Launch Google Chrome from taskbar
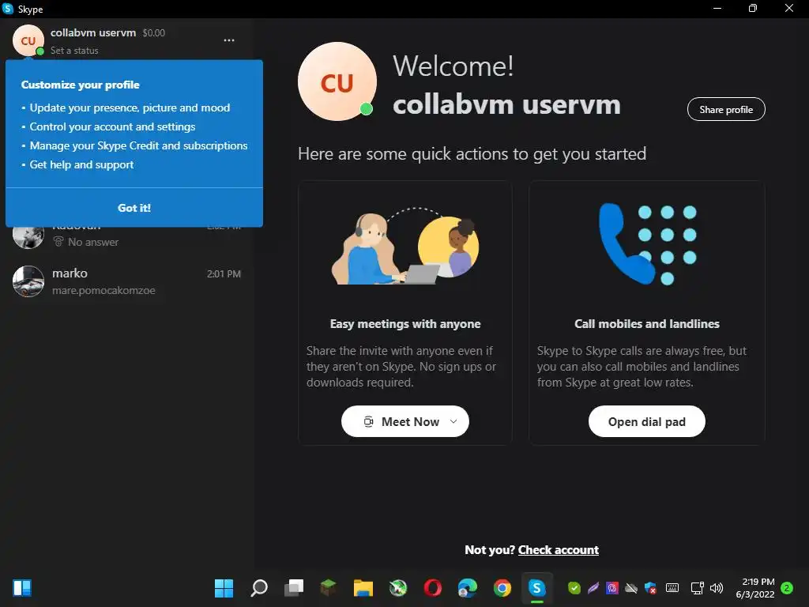This screenshot has width=809, height=607. pos(502,588)
